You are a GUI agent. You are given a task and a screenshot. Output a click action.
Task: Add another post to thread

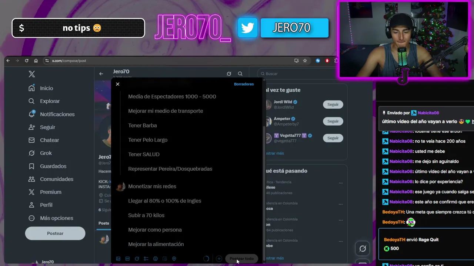[x=219, y=259]
